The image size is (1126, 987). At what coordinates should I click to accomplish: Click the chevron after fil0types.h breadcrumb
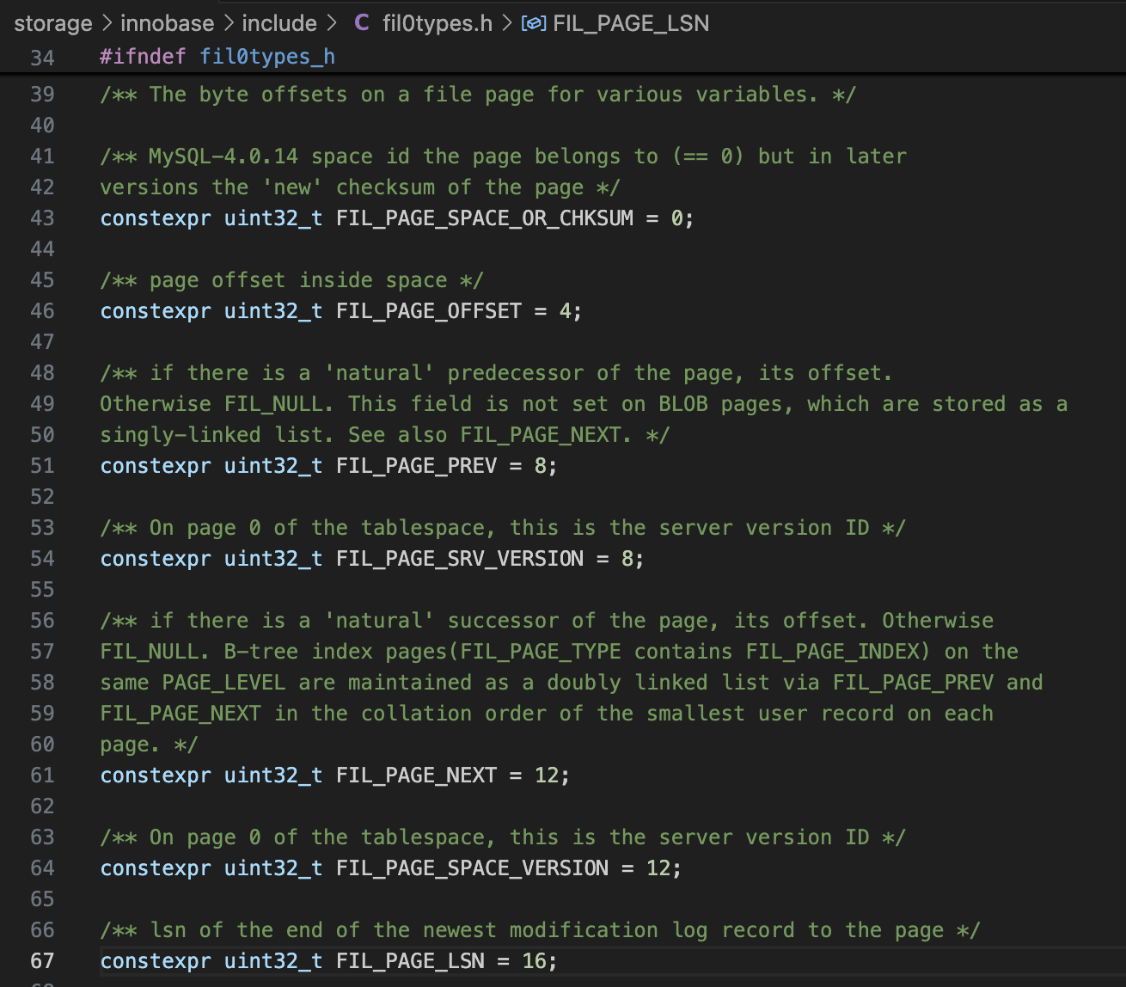pyautogui.click(x=507, y=23)
